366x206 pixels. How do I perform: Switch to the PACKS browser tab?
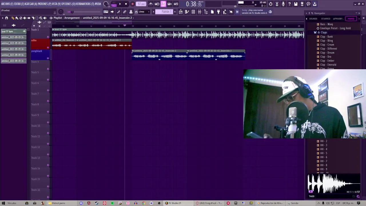tap(351, 19)
